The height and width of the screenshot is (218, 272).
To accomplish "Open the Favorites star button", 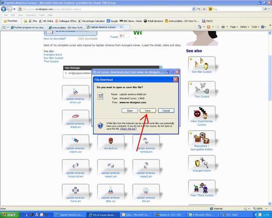I will 11,21.
